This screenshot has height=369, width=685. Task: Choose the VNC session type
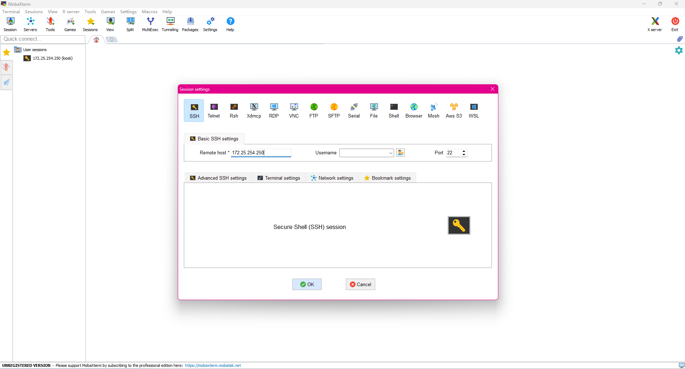294,111
